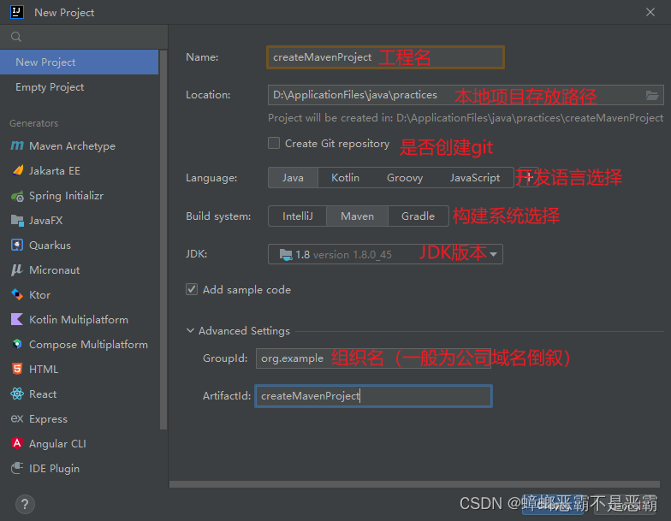Viewport: 671px width, 521px height.
Task: Click the Ktor diamond icon
Action: pos(17,294)
